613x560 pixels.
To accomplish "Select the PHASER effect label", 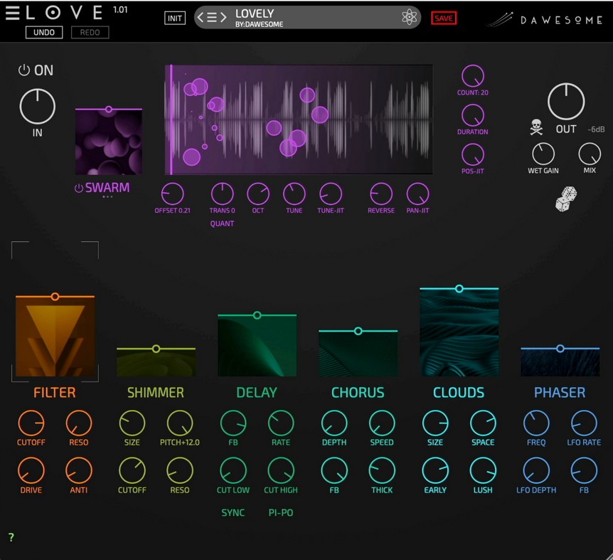I will [560, 393].
